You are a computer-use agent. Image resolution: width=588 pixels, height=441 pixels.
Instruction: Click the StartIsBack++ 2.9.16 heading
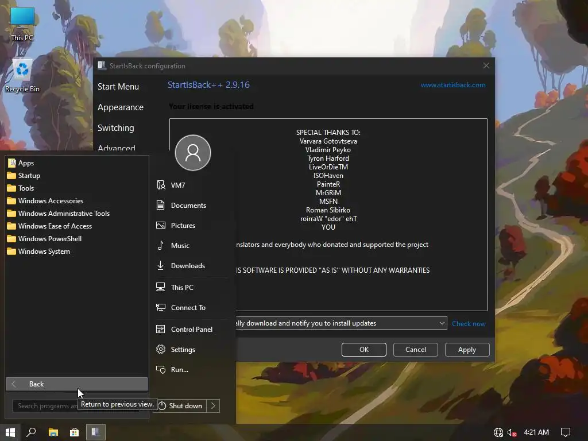(x=208, y=85)
